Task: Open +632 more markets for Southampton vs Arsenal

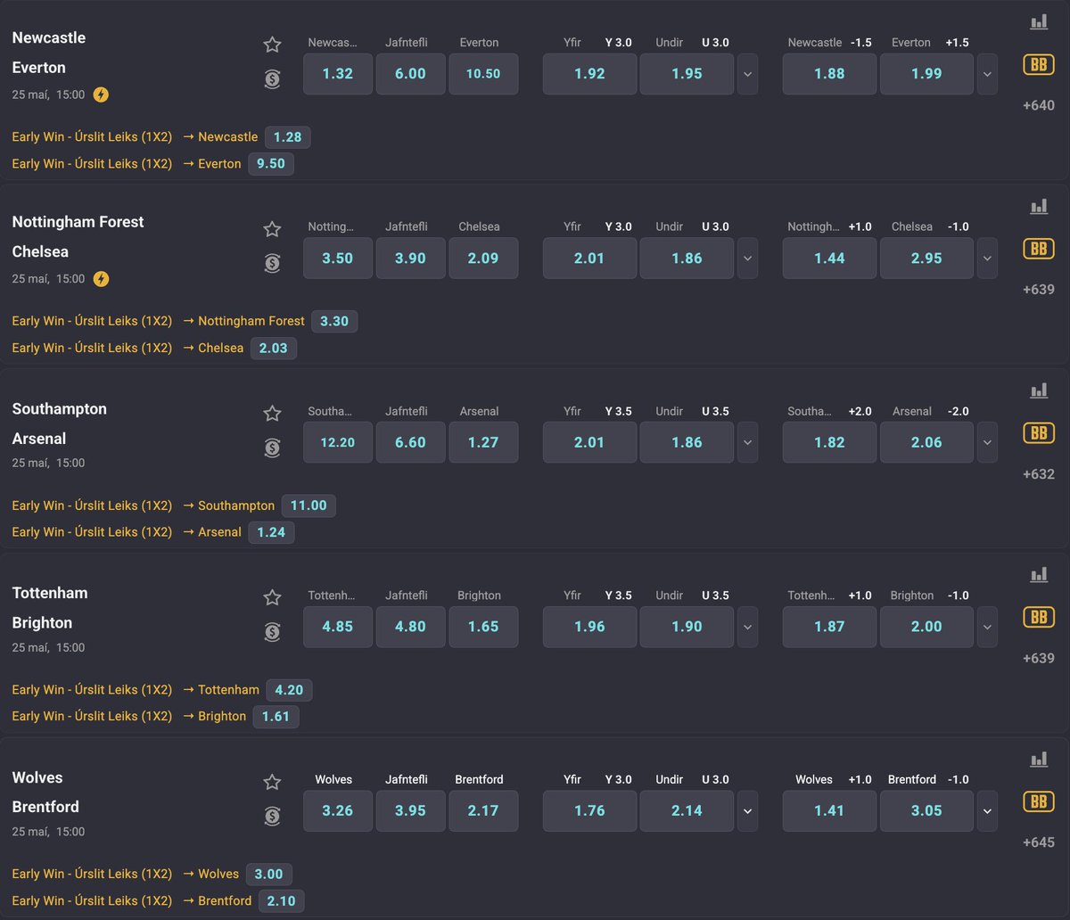Action: [1039, 474]
